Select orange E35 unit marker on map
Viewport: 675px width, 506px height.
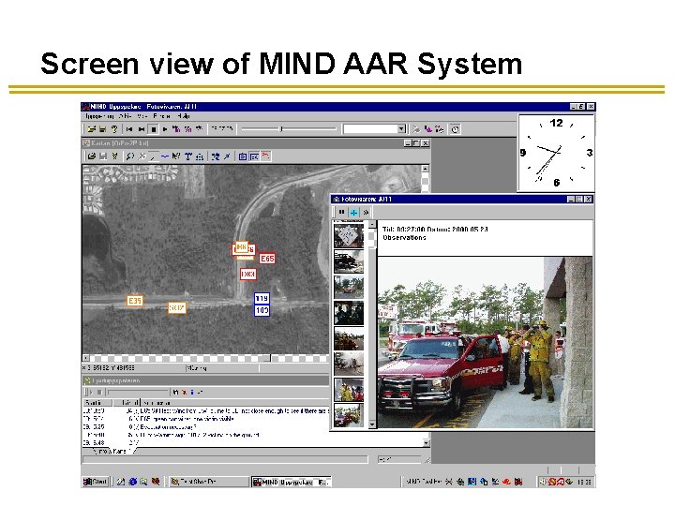[x=135, y=301]
